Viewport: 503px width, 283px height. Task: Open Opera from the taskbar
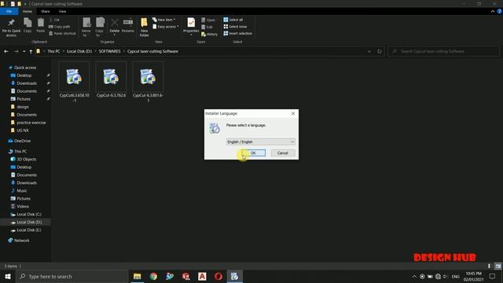(218, 276)
